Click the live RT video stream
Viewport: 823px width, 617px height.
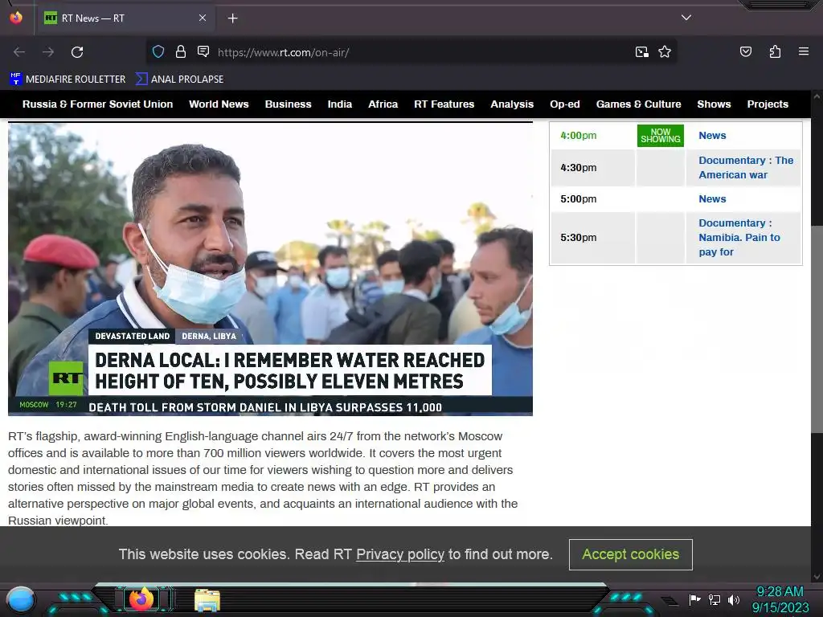[270, 269]
